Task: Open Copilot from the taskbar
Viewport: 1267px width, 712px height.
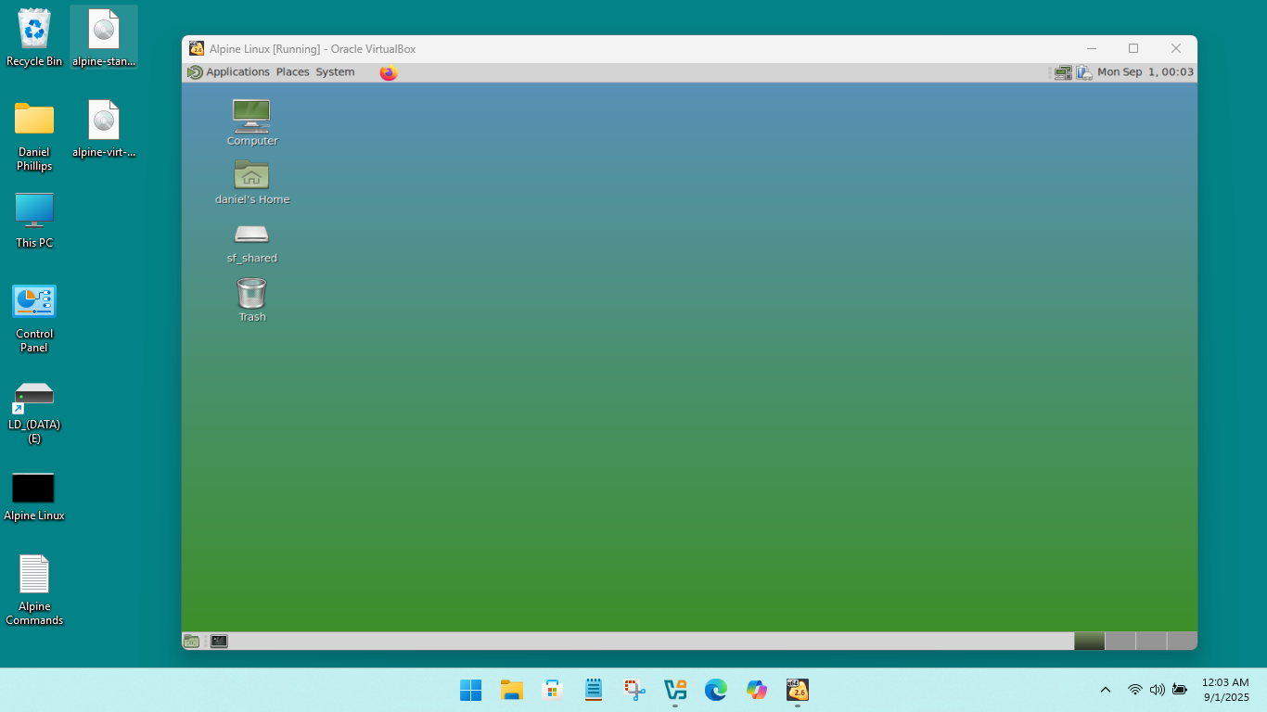Action: point(757,690)
